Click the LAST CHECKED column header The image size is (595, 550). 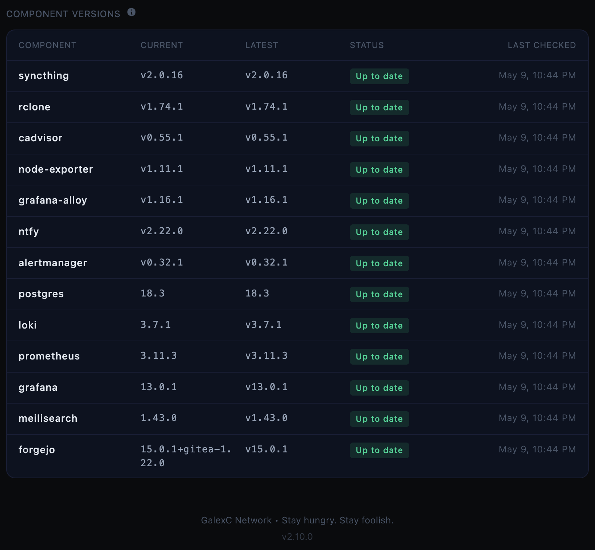point(542,45)
